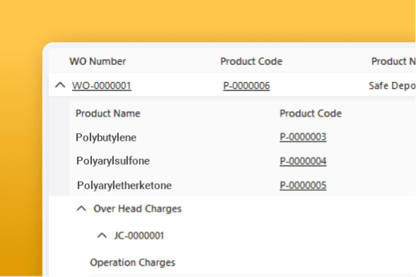Open product code P-0000005 link
This screenshot has height=277, width=416.
coord(303,185)
